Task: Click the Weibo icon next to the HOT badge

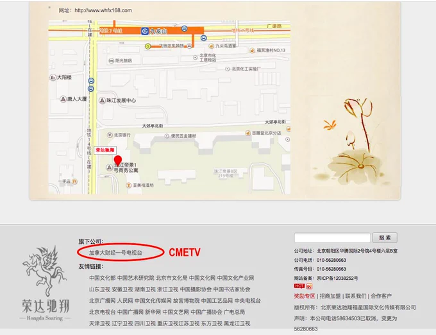Action: tap(309, 286)
